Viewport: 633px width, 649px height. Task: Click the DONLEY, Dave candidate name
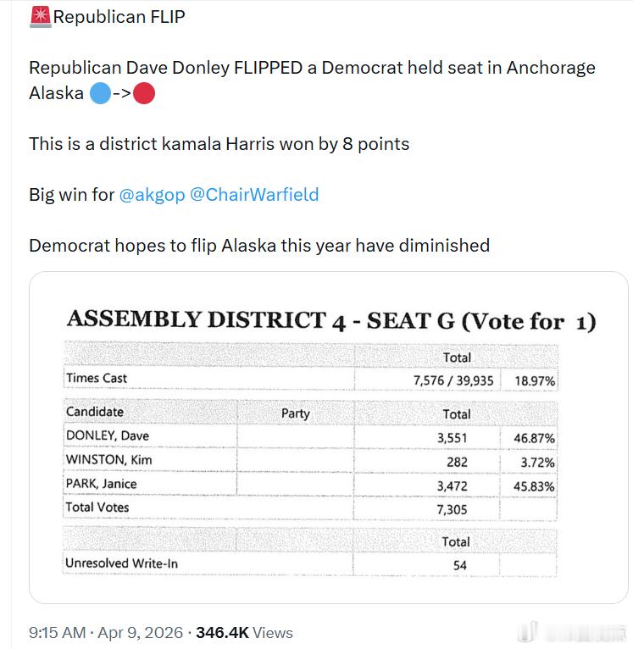pos(107,435)
